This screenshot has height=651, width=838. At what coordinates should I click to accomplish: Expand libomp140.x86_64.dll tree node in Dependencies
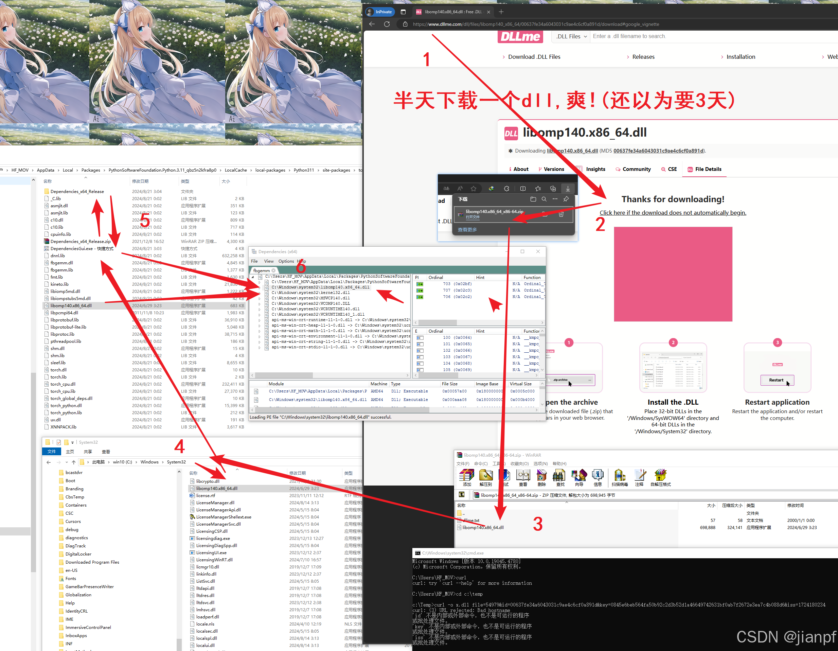click(x=260, y=287)
